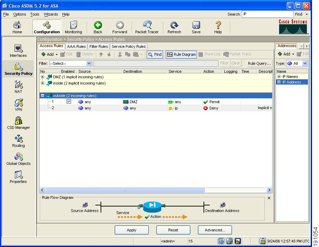Open Routing configuration

[x=18, y=141]
